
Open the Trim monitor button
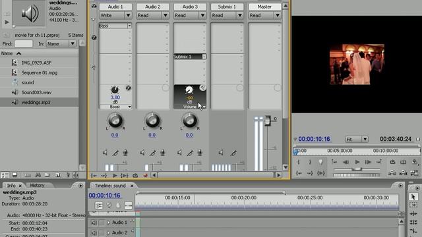click(x=415, y=173)
